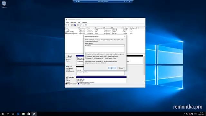206x116 pixels.
Task: Click the Емкость column header
Action: click(x=117, y=28)
